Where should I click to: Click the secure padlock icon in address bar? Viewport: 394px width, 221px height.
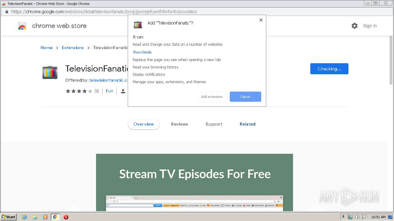point(7,12)
